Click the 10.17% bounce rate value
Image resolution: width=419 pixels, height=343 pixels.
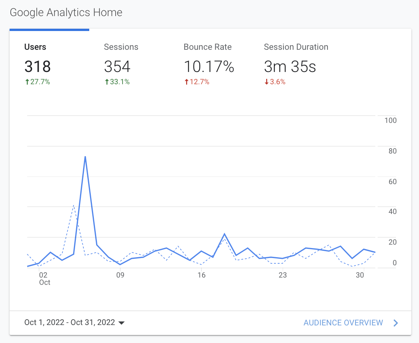click(209, 67)
